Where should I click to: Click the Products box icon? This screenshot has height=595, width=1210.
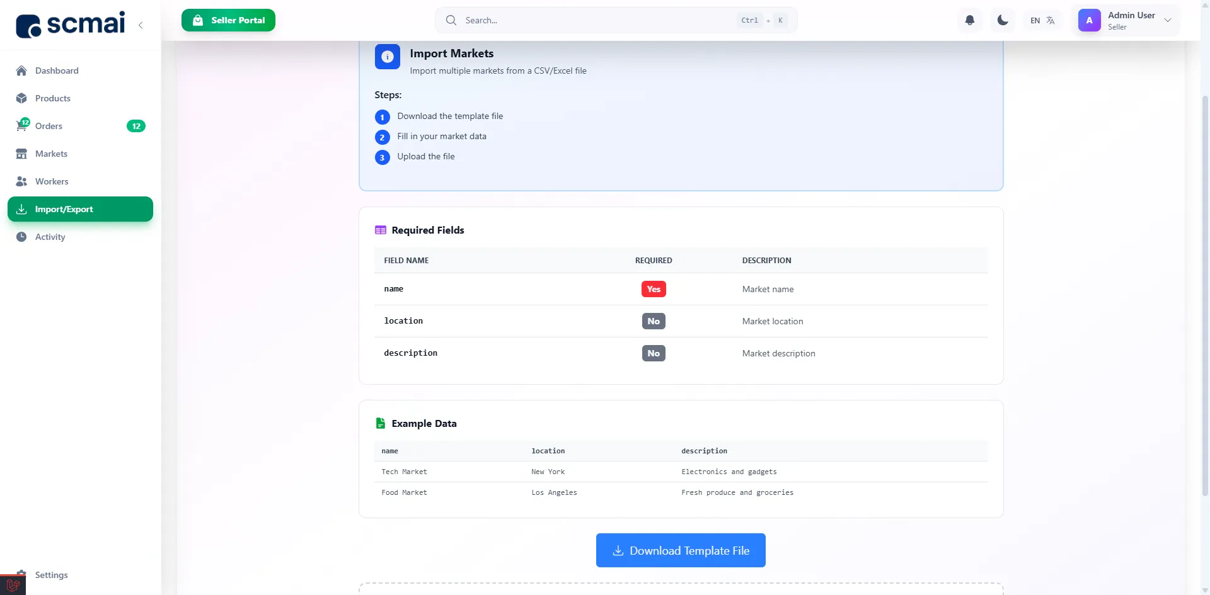(x=21, y=98)
